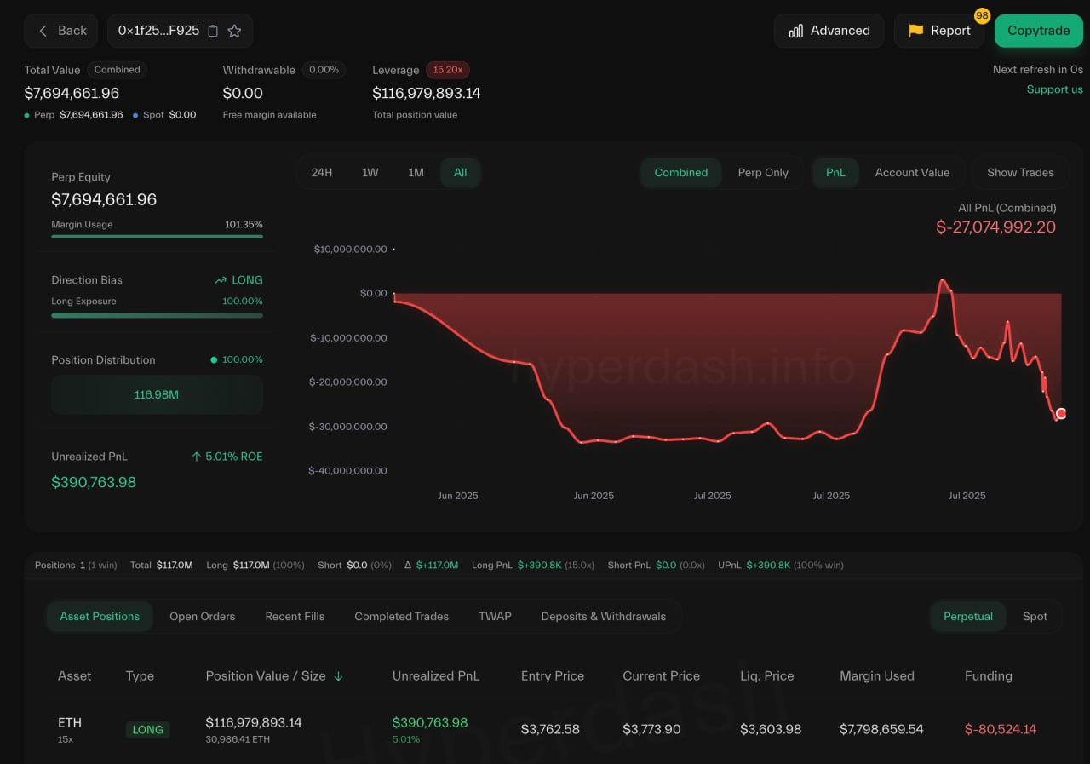1090x764 pixels.
Task: Select the 1W time range
Action: [x=370, y=172]
